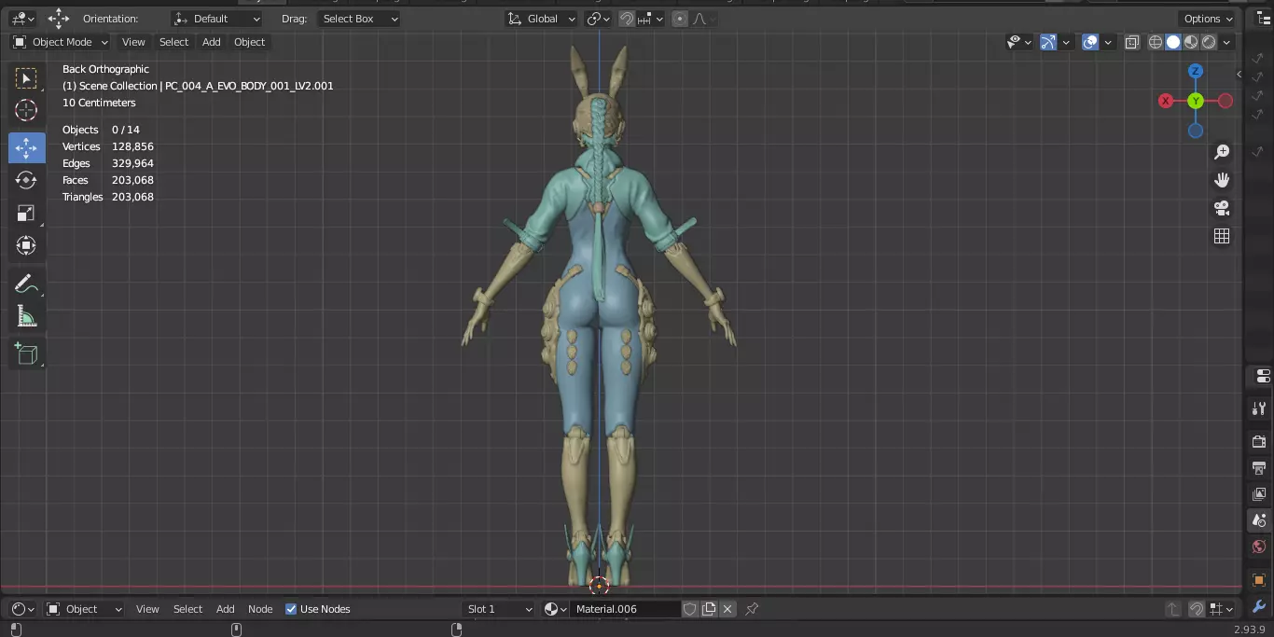The image size is (1274, 637).
Task: Open the viewport Select menu
Action: point(173,42)
